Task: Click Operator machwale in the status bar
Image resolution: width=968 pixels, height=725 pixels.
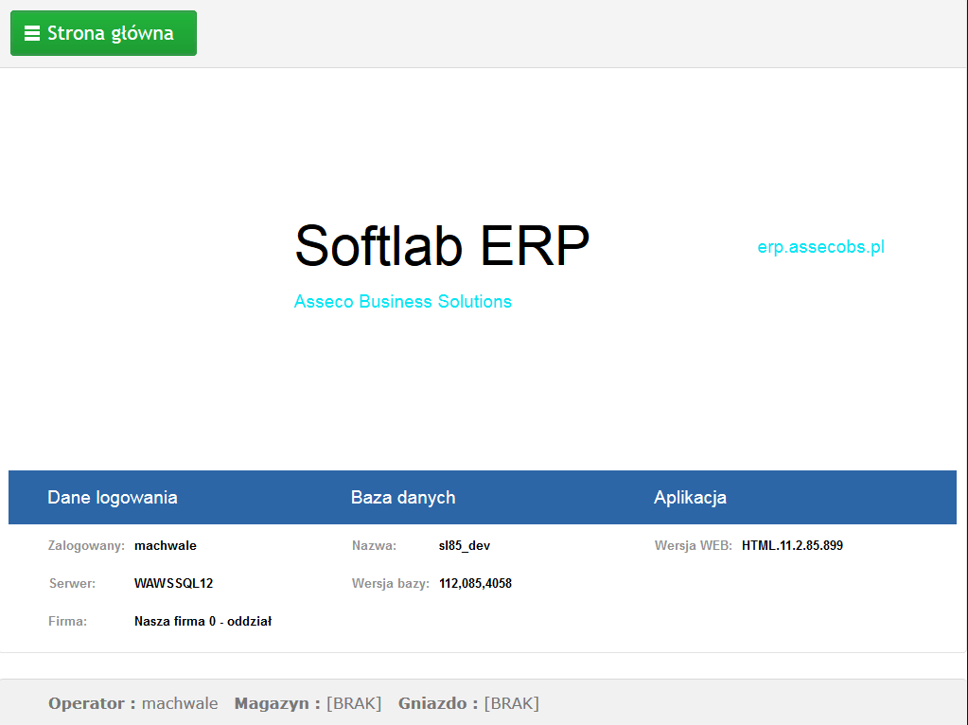Action: coord(133,703)
